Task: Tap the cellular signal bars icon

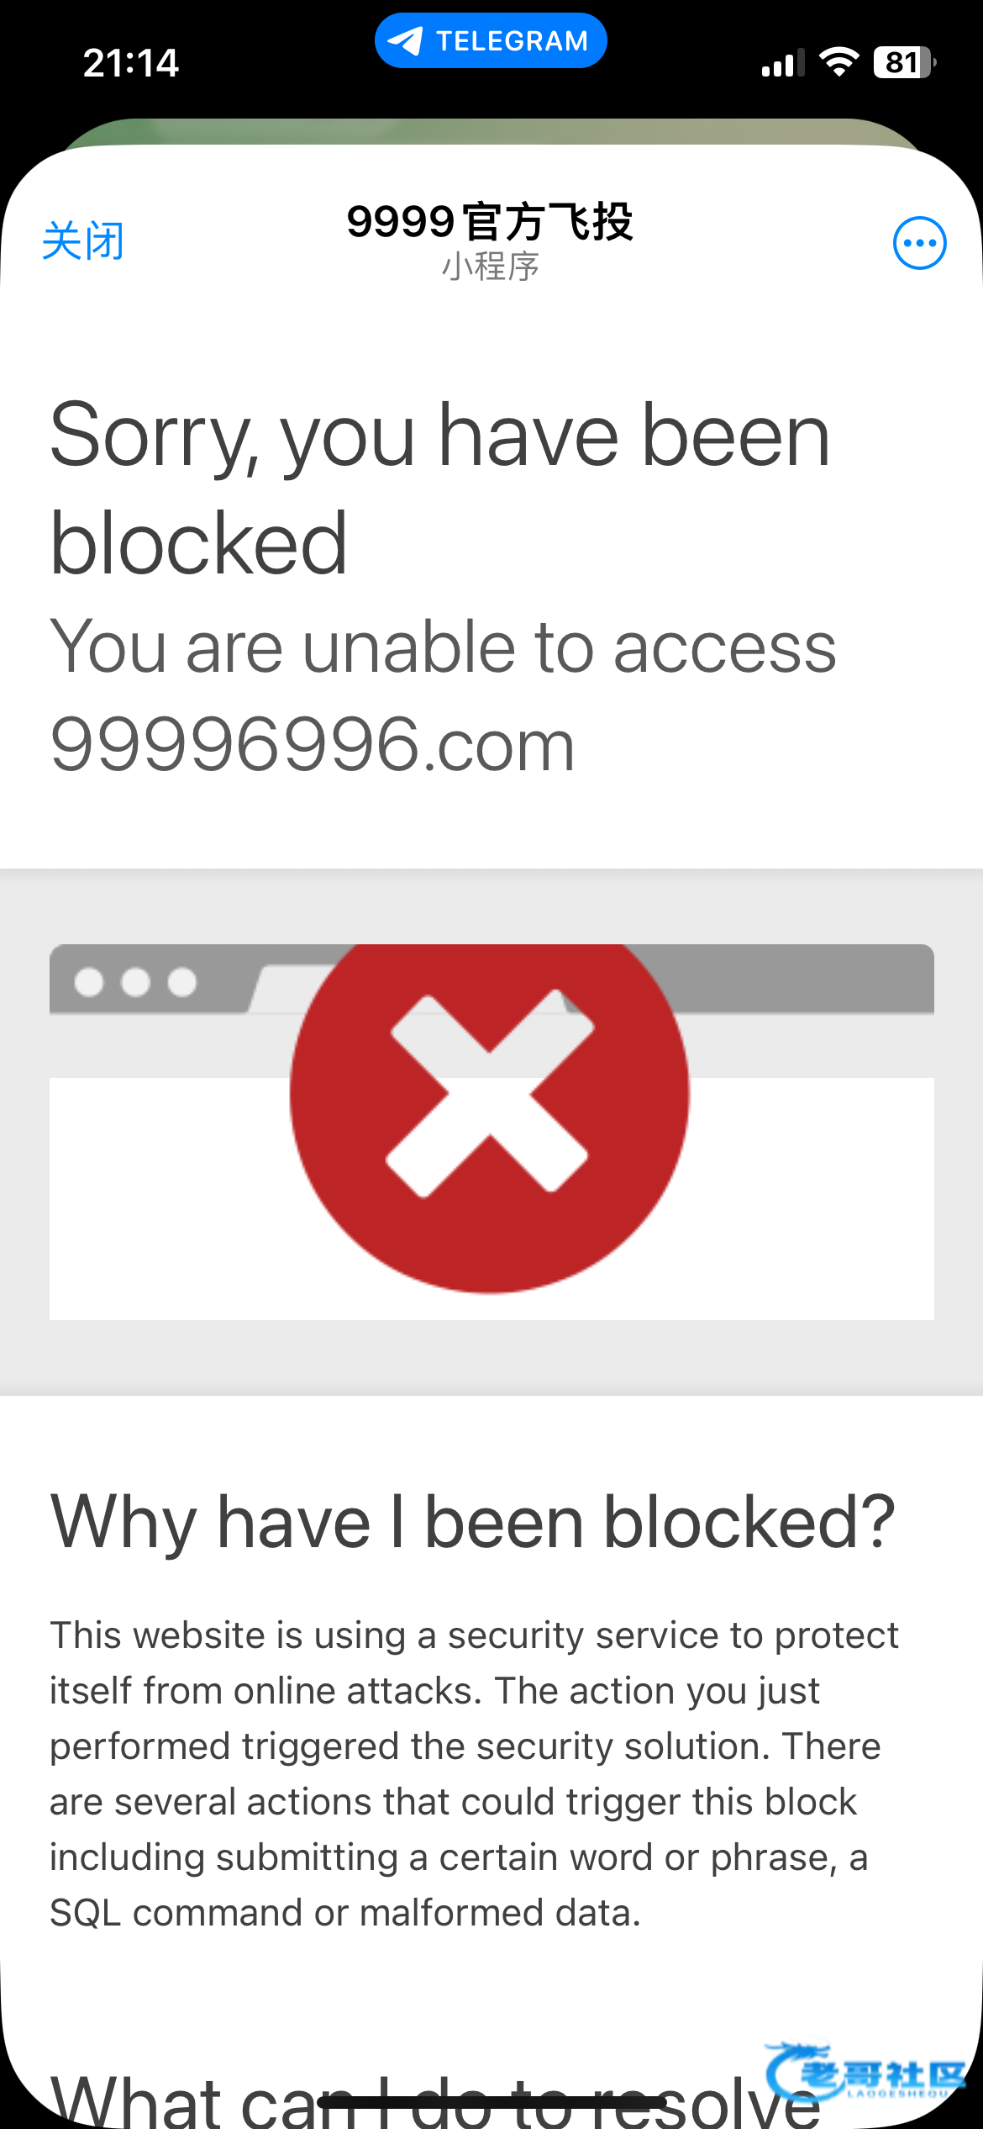Action: (783, 63)
